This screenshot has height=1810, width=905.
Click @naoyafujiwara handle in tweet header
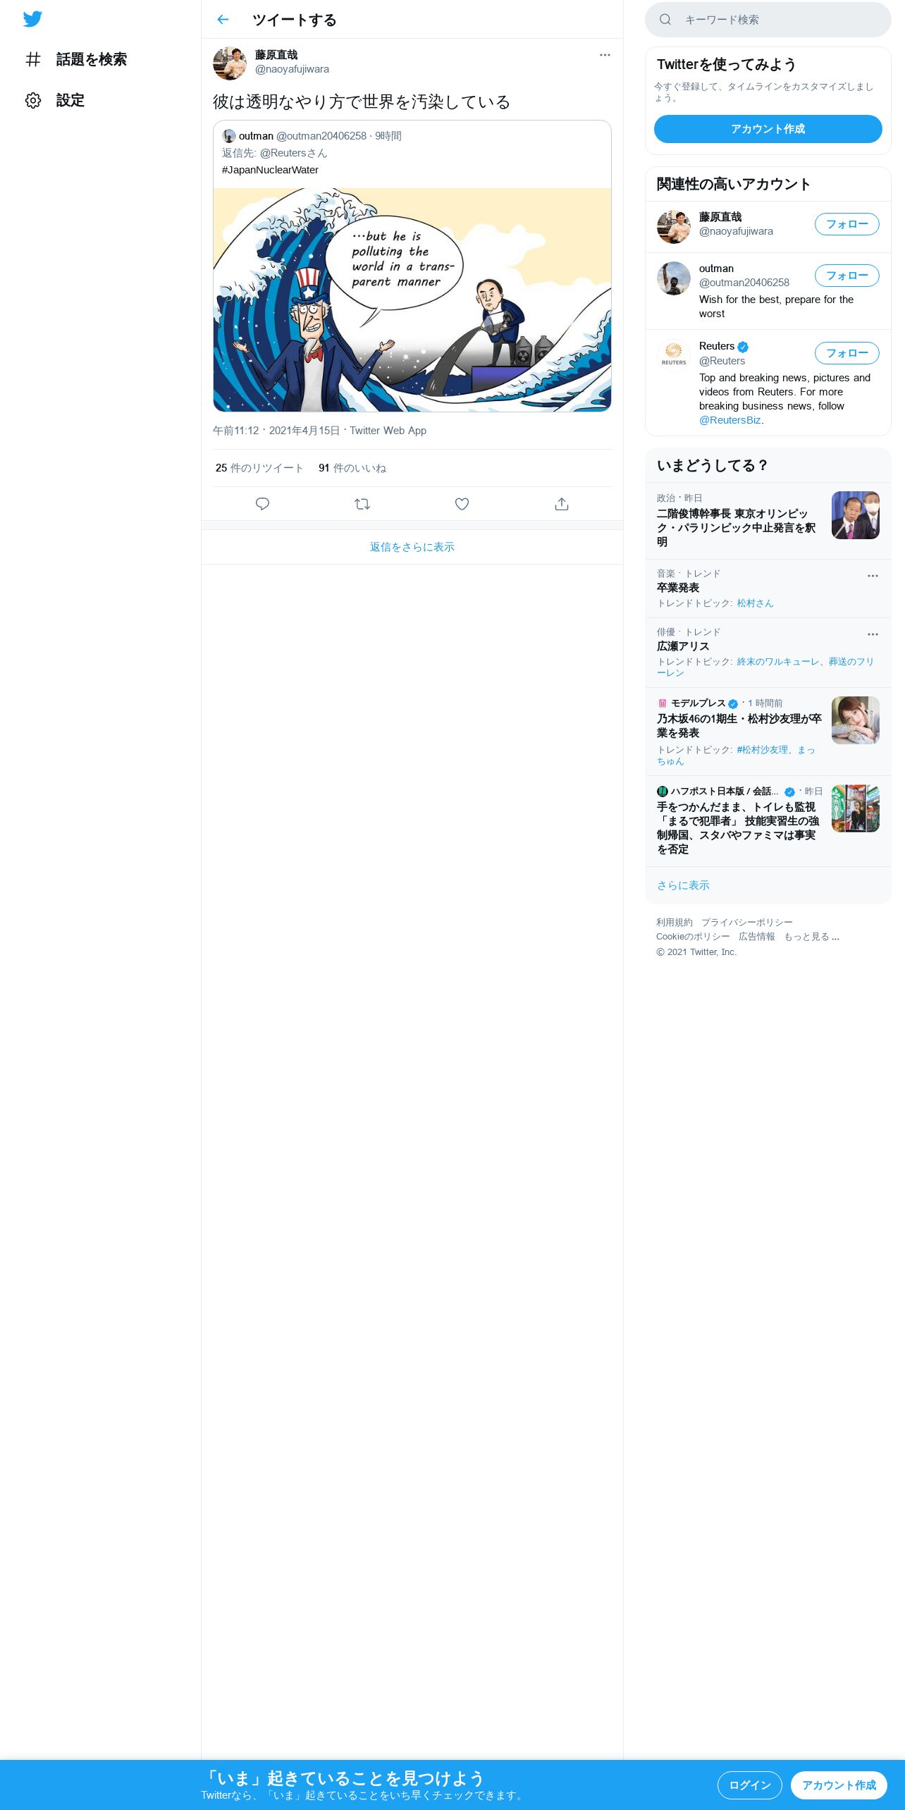point(292,69)
